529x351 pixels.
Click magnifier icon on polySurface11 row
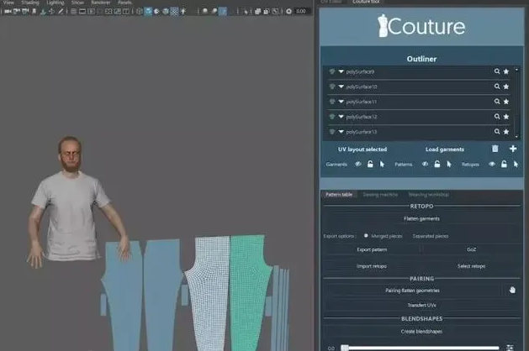[496, 102]
